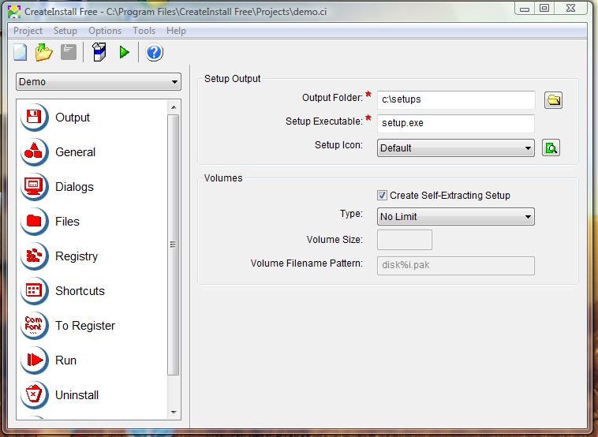Open the Options menu
This screenshot has height=437, width=598.
tap(105, 31)
